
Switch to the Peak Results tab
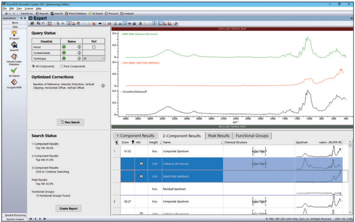(219, 136)
